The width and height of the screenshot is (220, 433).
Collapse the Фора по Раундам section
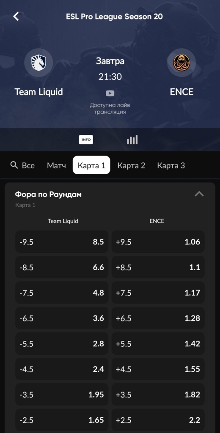pos(199,194)
